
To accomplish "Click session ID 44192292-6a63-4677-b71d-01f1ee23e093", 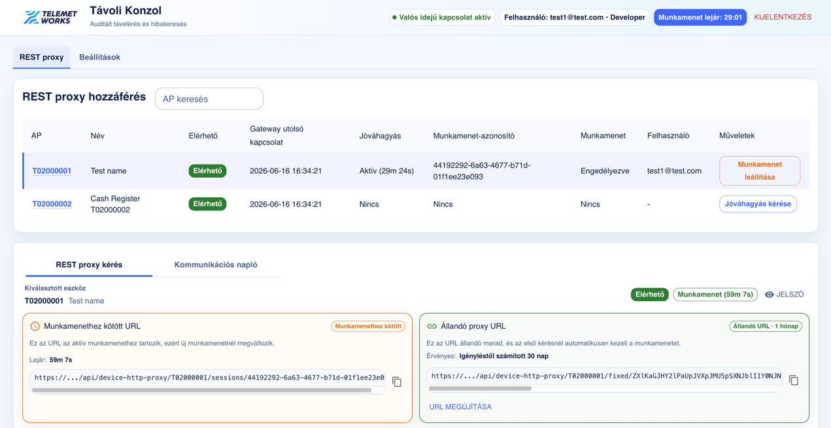I will [482, 171].
